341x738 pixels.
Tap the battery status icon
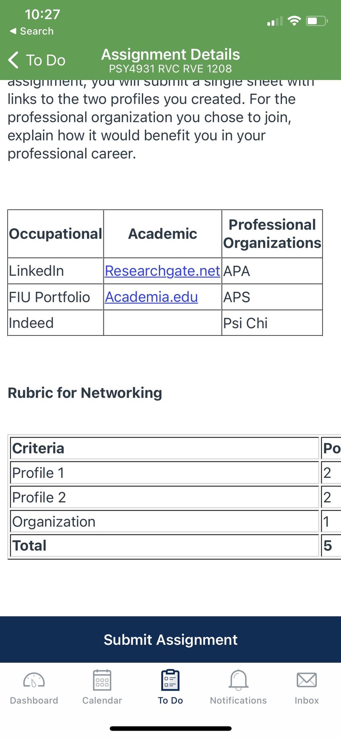pyautogui.click(x=317, y=21)
